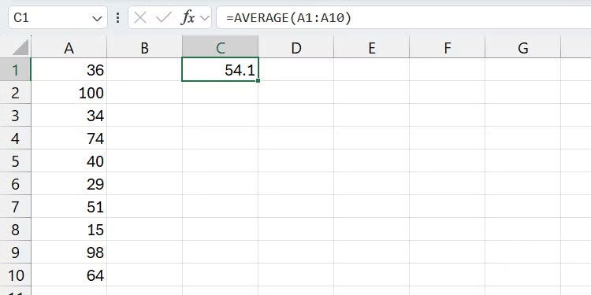Select row 4 header
This screenshot has width=591, height=295.
pos(16,138)
